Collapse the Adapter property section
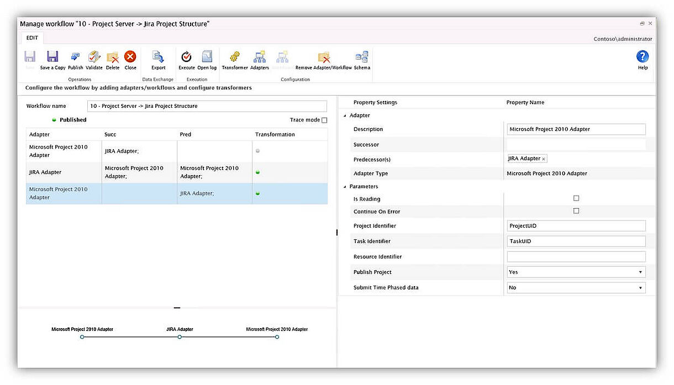 coord(345,115)
